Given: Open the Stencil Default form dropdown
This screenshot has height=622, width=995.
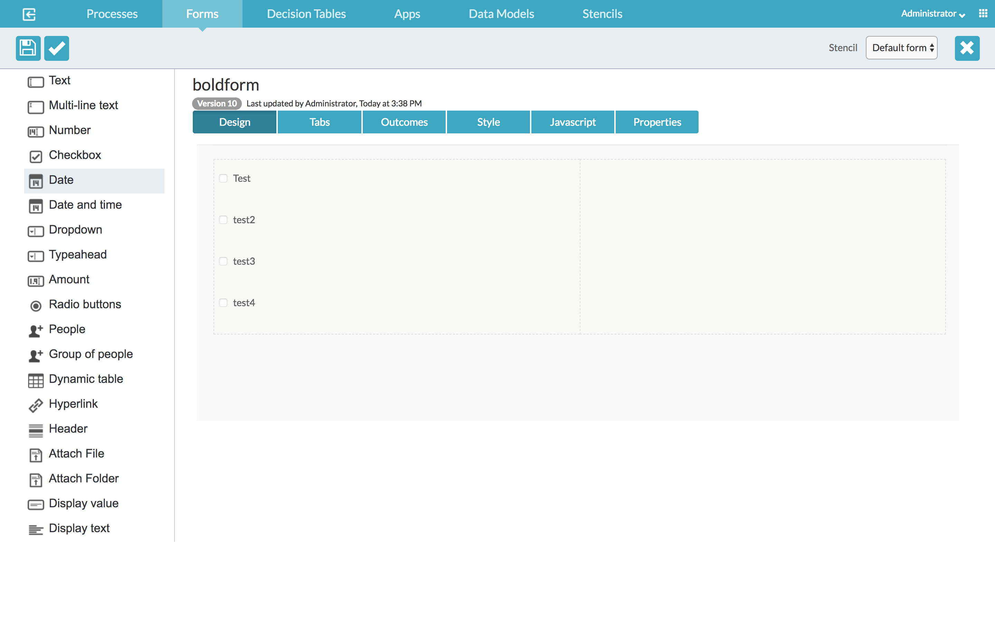Looking at the screenshot, I should (x=901, y=48).
